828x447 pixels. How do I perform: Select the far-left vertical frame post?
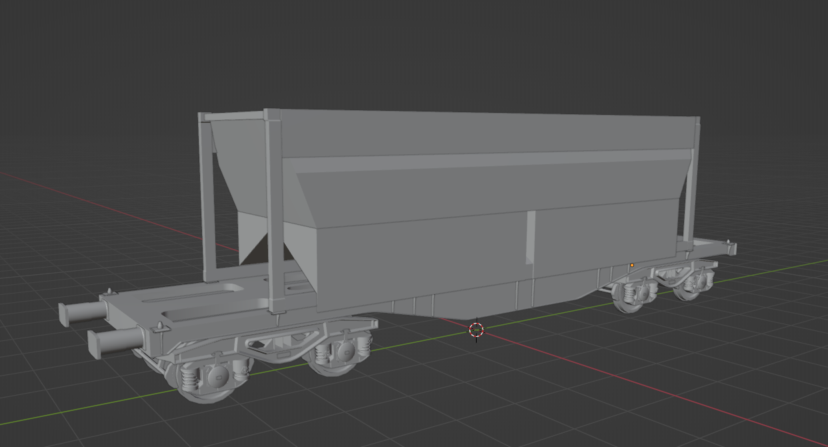click(x=207, y=197)
